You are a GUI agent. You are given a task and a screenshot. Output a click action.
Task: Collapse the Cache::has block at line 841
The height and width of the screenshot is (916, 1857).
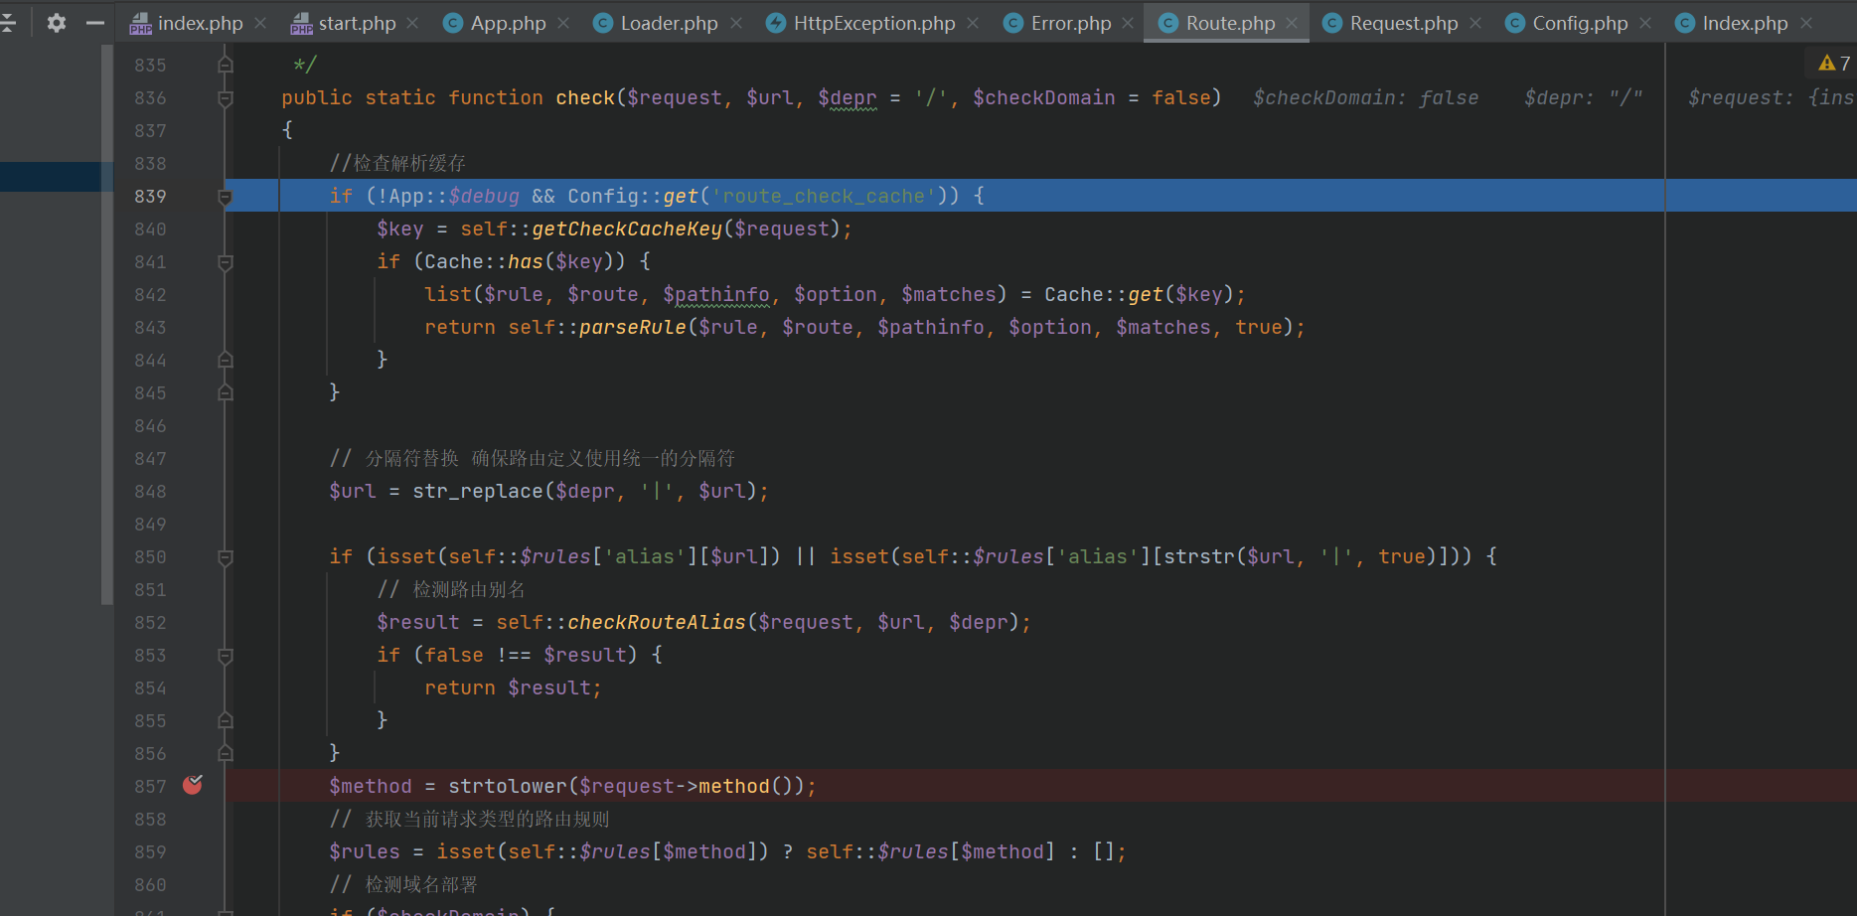click(226, 261)
